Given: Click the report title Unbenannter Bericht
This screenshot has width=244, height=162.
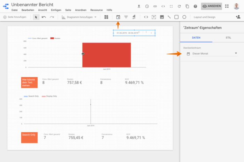Looking at the screenshot, I should (x=32, y=5).
